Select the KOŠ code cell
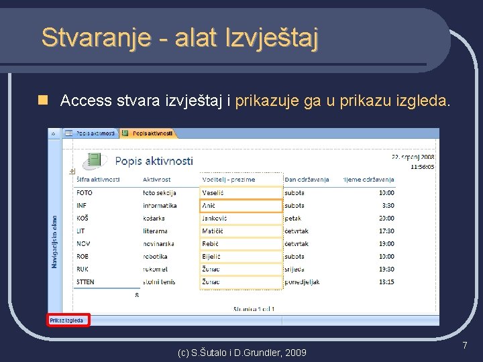The height and width of the screenshot is (362, 483). pos(83,219)
